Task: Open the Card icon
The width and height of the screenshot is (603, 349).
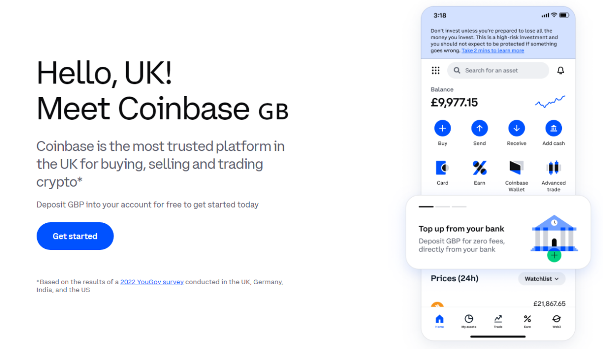Action: coord(442,167)
